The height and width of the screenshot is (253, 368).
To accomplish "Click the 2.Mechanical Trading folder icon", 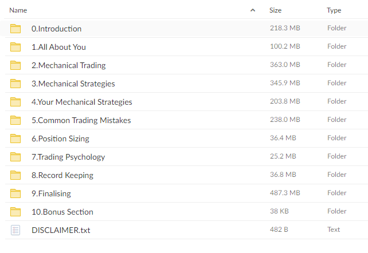I will [15, 65].
